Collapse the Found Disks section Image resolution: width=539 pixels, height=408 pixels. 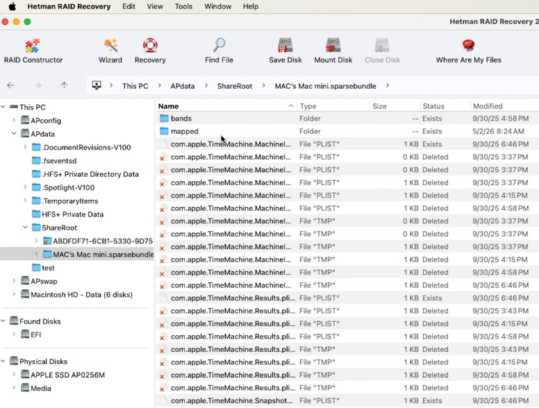click(x=3, y=321)
